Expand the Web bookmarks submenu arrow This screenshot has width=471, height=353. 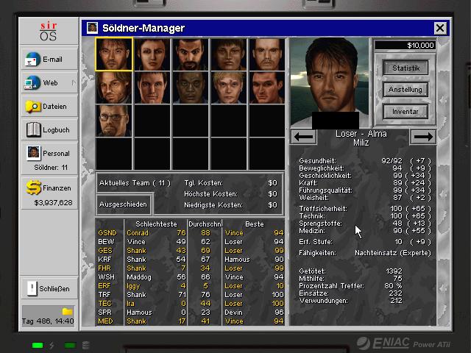73,83
